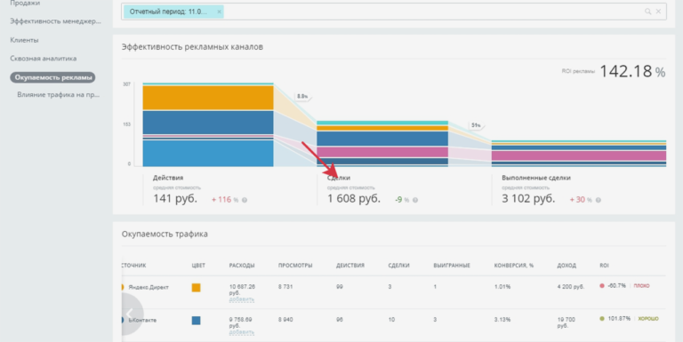
Task: Open help icon next to -9 %
Action: [x=415, y=200]
